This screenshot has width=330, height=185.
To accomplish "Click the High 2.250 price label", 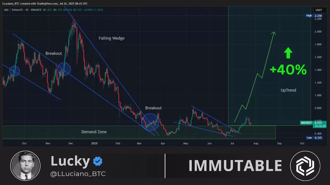I will tap(313, 16).
